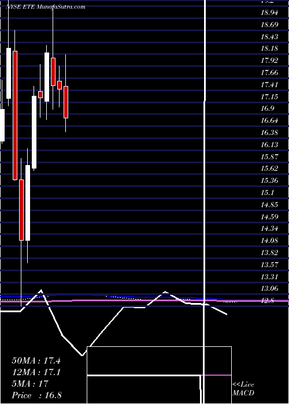Click the 14.59 price axis label
The image size is (289, 404).
[270, 216]
